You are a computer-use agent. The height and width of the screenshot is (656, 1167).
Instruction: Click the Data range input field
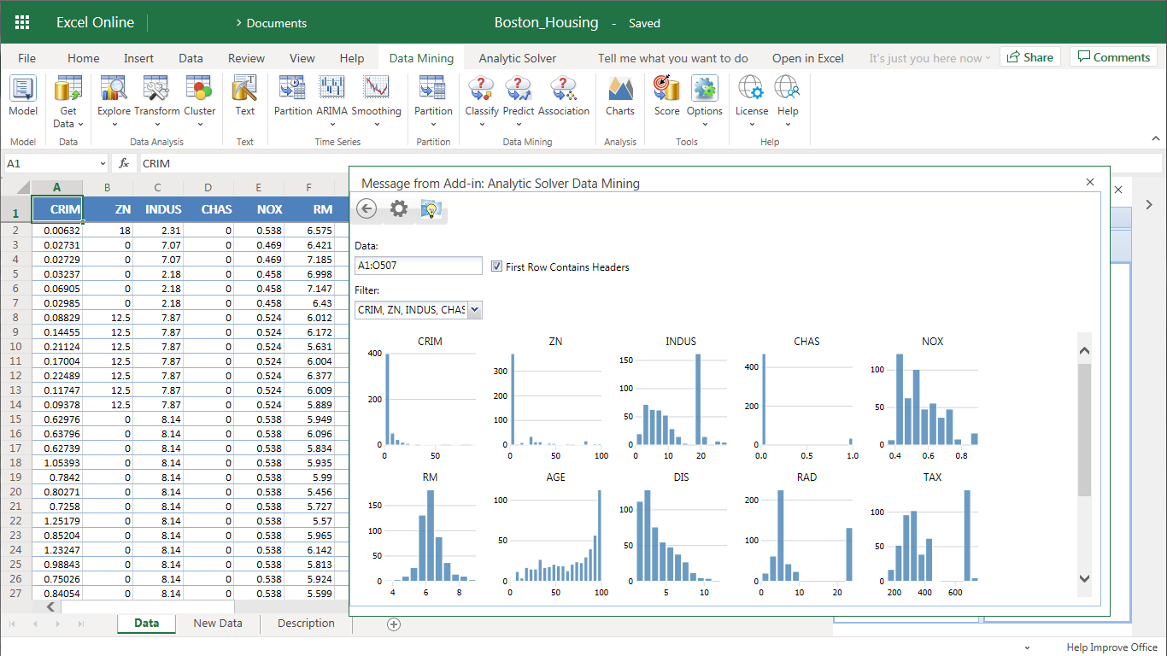(x=419, y=266)
